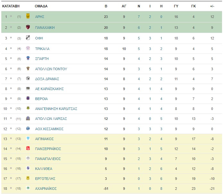Click the ΑΧΑΡΝΑΪΚΟΣ team badge
This screenshot has height=194, width=223.
[x=28, y=188]
